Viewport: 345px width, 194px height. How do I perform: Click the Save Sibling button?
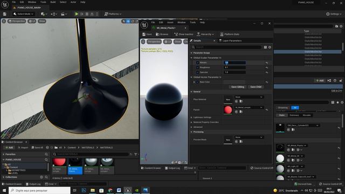tap(238, 87)
